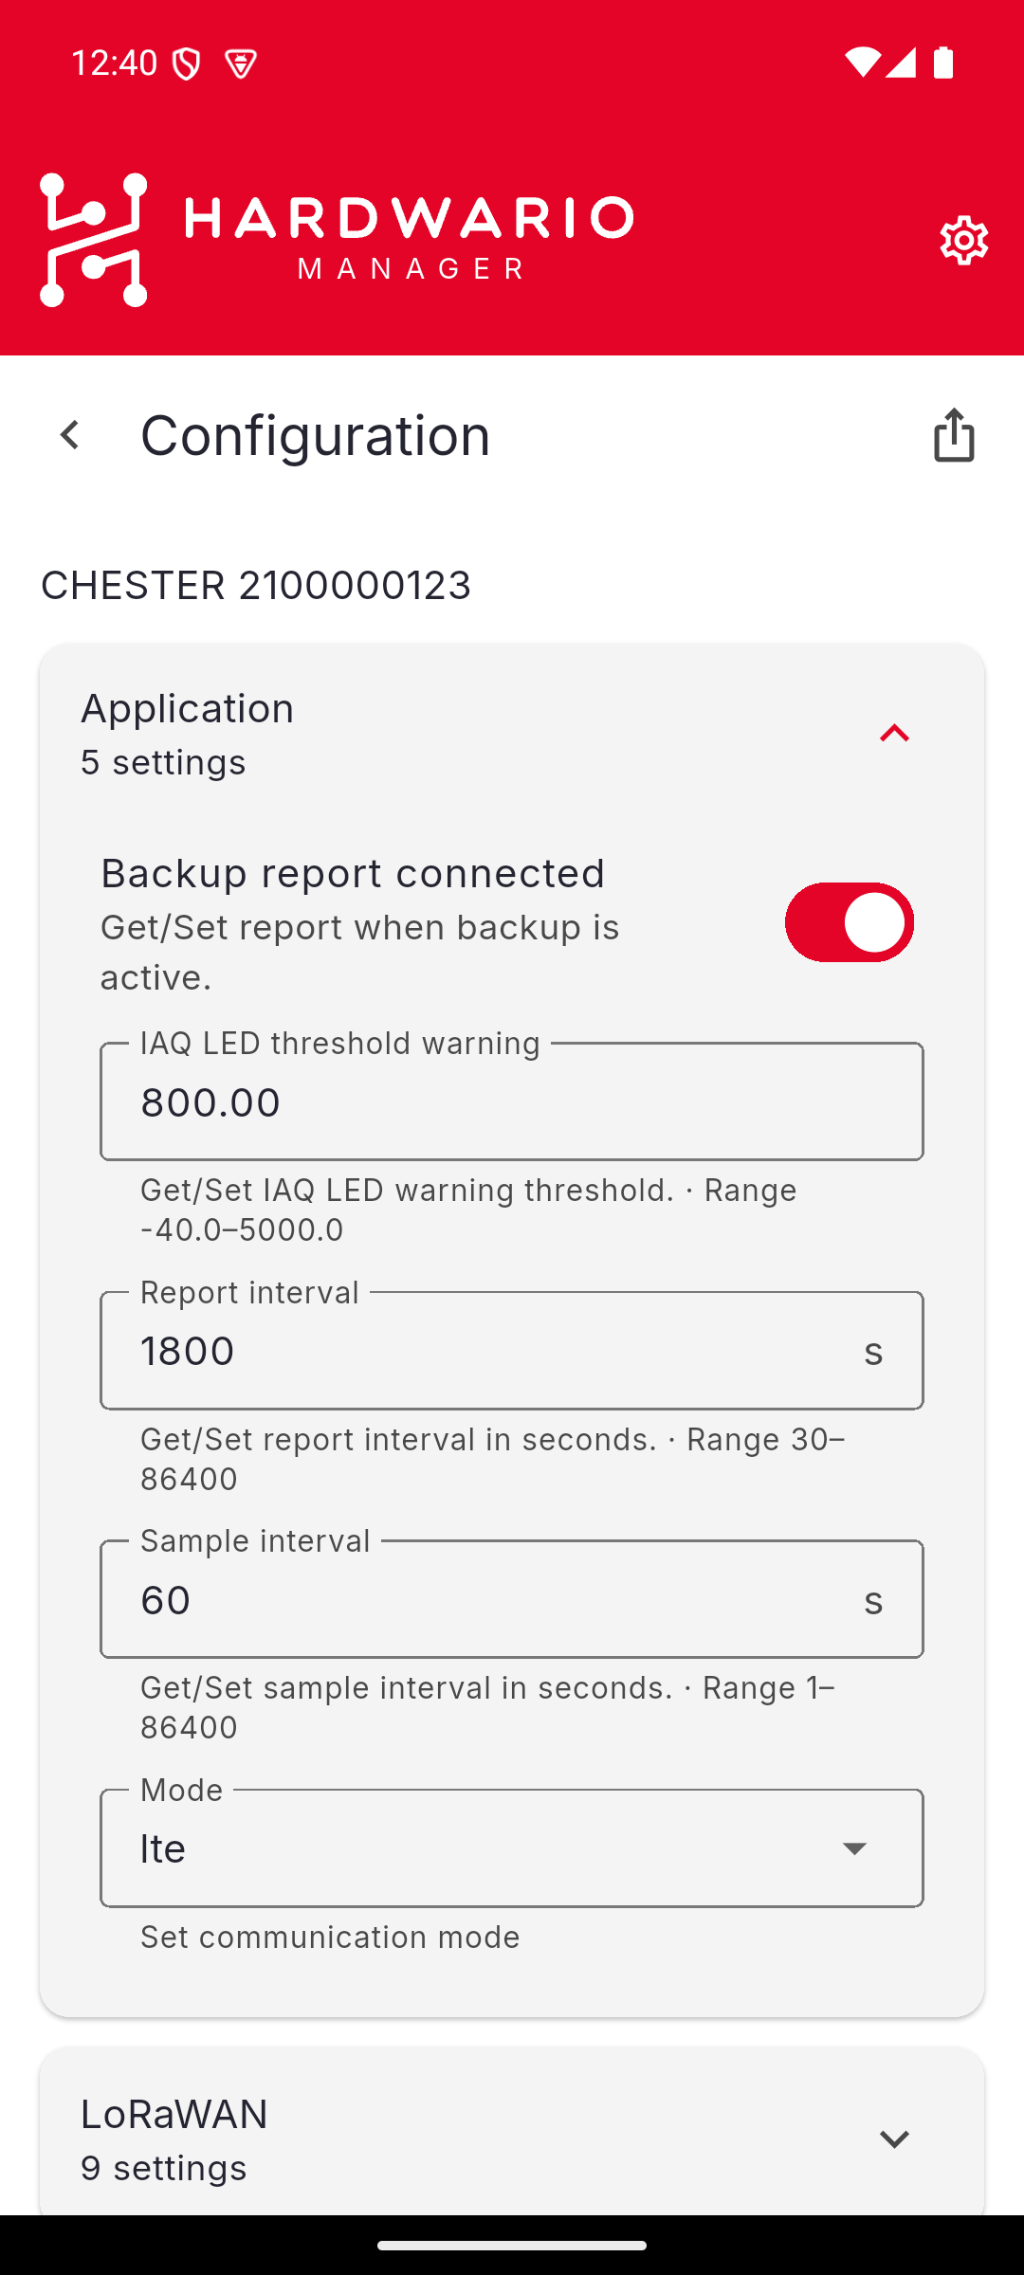This screenshot has width=1024, height=2275.
Task: Click the Sample interval field with 60
Action: [x=512, y=1599]
